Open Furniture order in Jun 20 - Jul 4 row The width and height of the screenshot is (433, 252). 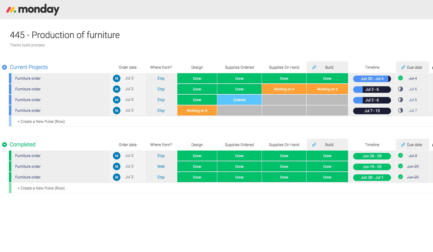tap(28, 79)
